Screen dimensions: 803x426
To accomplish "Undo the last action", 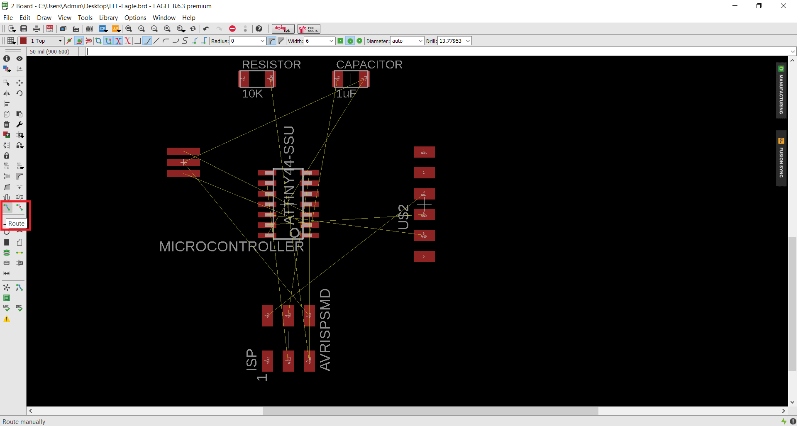I will (x=206, y=29).
